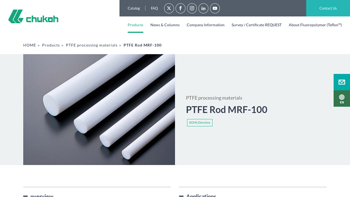350x197 pixels.
Task: Click the Contact Us button
Action: click(x=328, y=8)
